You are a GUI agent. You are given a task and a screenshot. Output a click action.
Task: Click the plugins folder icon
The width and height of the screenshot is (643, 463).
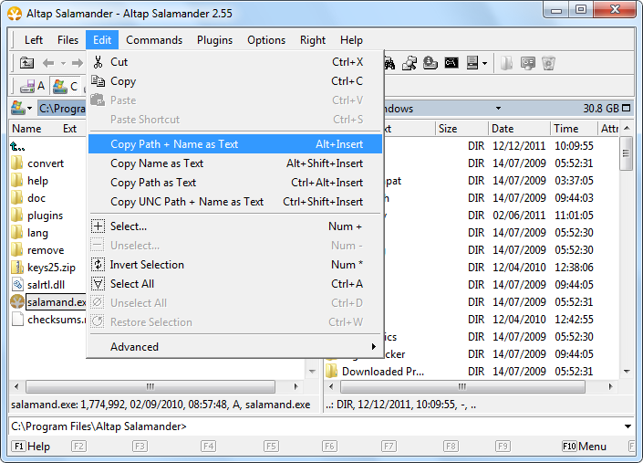16,216
